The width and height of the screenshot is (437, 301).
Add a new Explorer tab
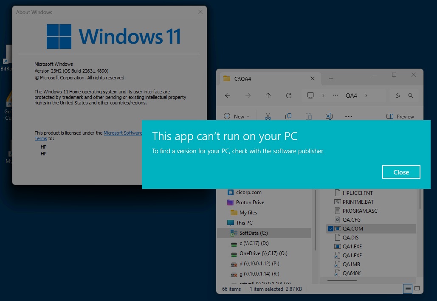331,79
